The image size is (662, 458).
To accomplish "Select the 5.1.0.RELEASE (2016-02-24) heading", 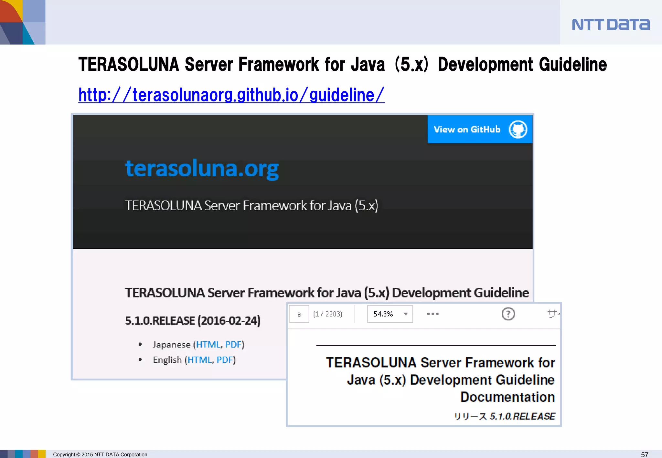I will [193, 321].
